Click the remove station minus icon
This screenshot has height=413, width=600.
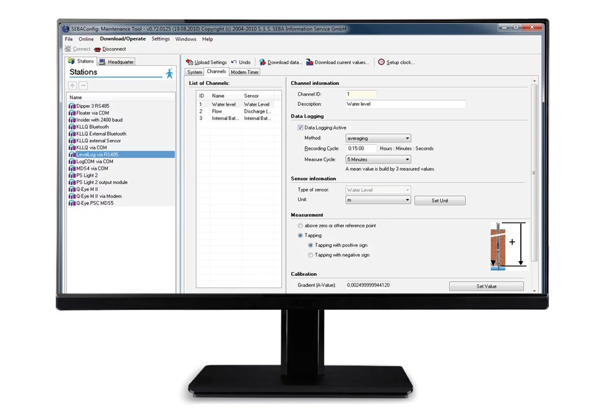[83, 85]
